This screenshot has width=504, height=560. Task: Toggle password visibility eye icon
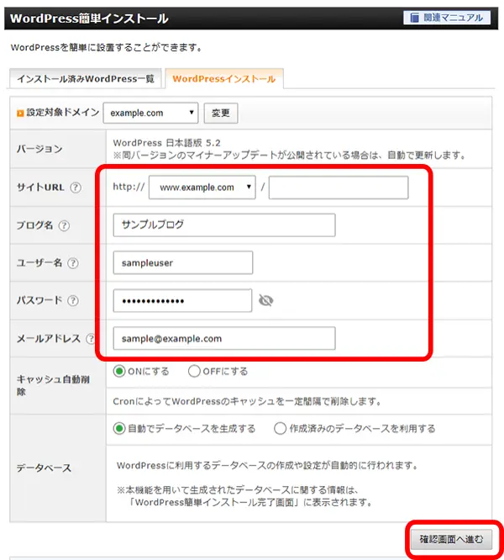coord(266,300)
